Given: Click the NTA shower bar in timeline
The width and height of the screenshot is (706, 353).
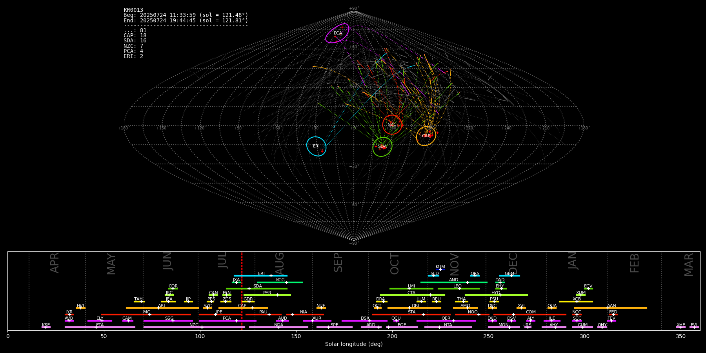Looking at the screenshot, I should click(448, 327).
